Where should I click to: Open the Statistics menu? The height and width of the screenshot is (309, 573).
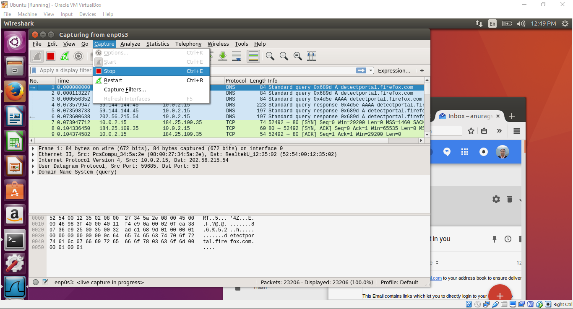coord(158,44)
